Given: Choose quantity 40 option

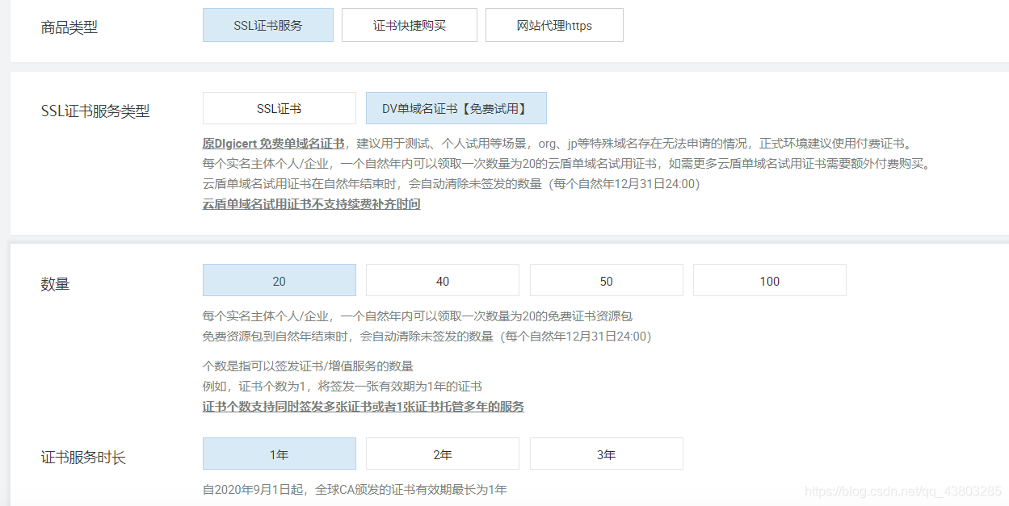Looking at the screenshot, I should click(443, 280).
